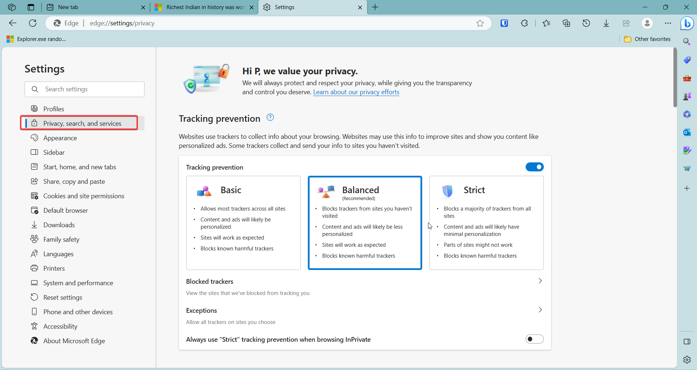The height and width of the screenshot is (370, 697).
Task: Open the Games chess sidebar icon
Action: point(687,96)
